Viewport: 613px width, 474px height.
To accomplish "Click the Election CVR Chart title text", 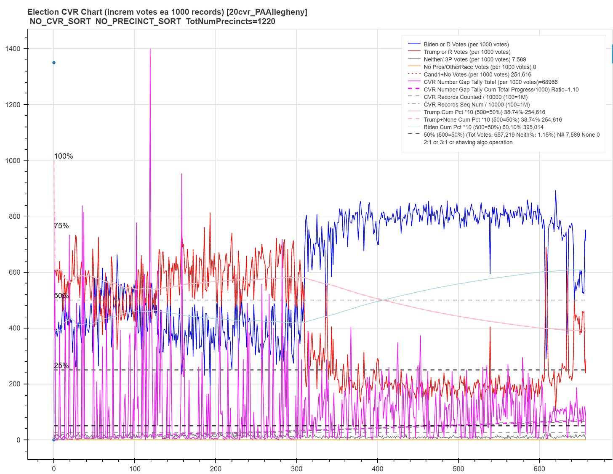I will point(167,12).
